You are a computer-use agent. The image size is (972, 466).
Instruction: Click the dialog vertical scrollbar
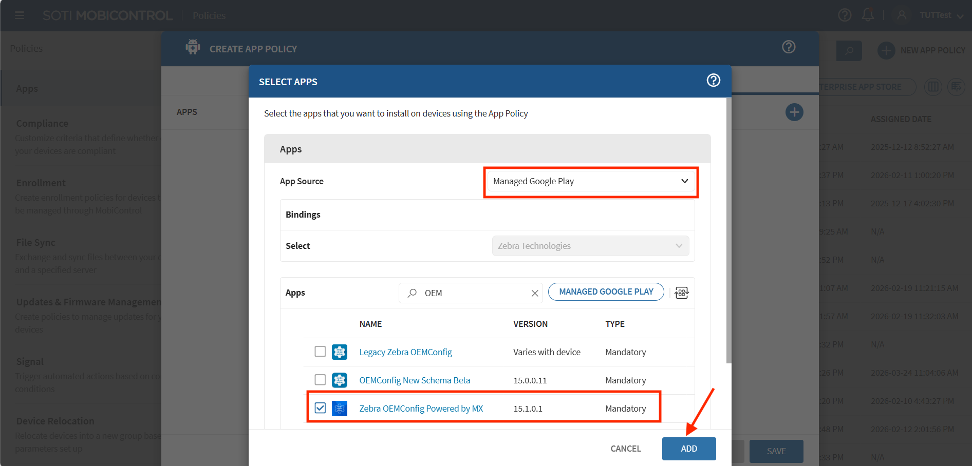[x=728, y=231]
